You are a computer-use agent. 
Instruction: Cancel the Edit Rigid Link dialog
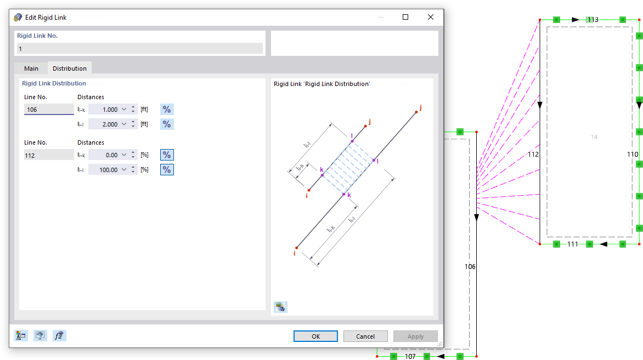pos(365,336)
